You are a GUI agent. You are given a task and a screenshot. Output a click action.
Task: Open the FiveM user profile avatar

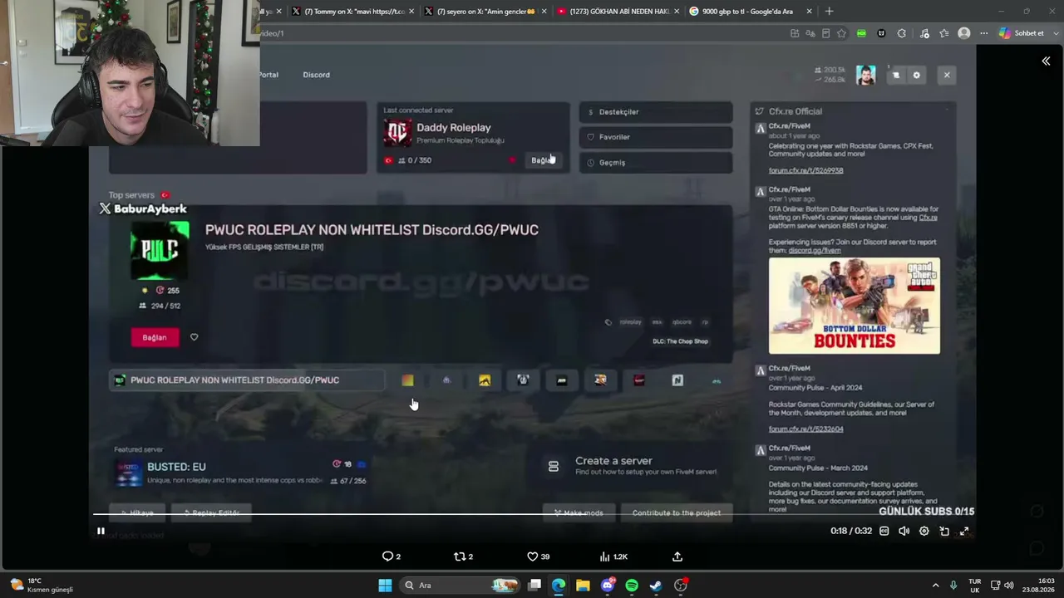tap(866, 75)
